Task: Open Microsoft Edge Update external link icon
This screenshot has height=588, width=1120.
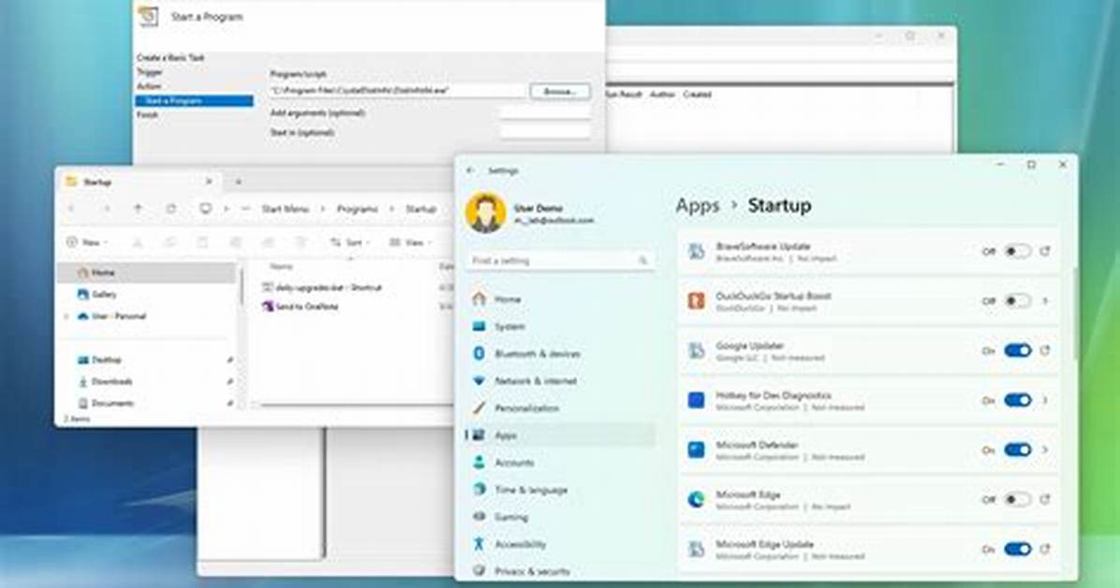Action: (1045, 549)
